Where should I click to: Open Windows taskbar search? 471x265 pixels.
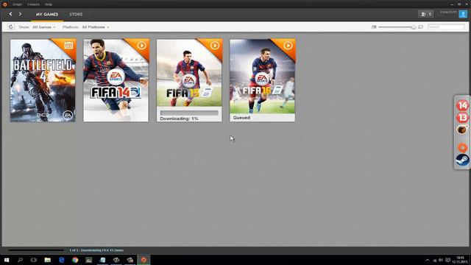[x=21, y=260]
